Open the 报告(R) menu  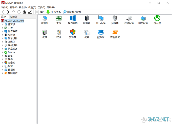pos(23,7)
